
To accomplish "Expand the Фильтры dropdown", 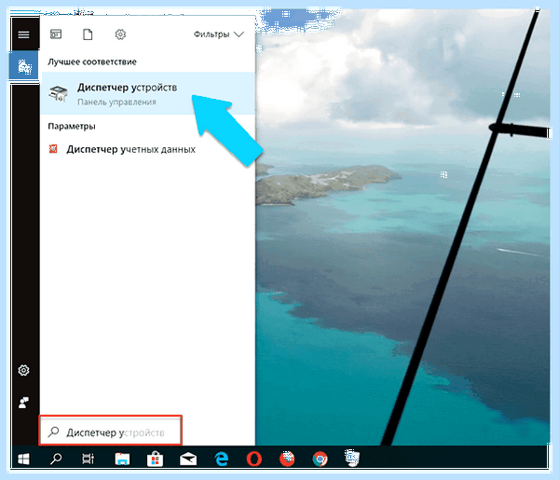I will (219, 34).
